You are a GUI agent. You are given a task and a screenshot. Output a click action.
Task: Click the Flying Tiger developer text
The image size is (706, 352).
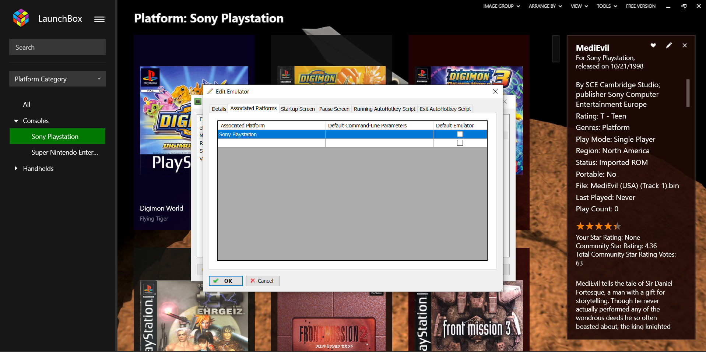[x=154, y=219]
